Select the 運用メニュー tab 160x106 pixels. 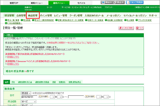point(59,3)
